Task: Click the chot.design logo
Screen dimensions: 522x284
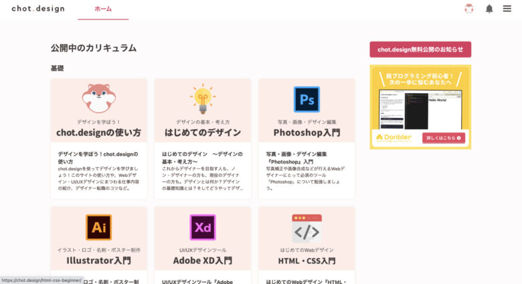Action: [38, 9]
